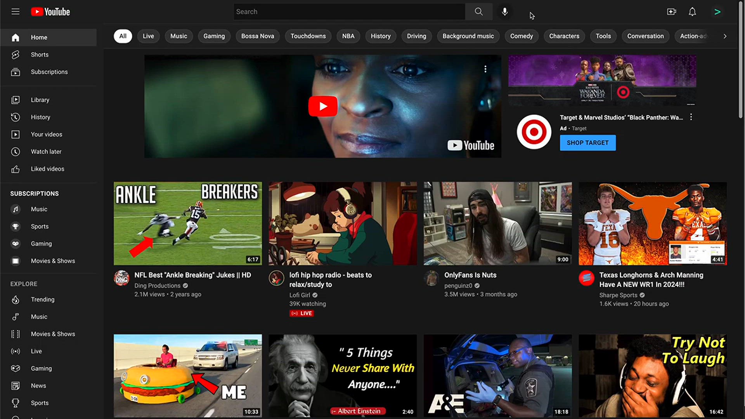Open Sharpe Sports channel link
Image resolution: width=745 pixels, height=419 pixels.
[618, 295]
